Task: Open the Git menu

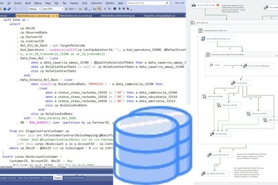Action: tap(9, 3)
